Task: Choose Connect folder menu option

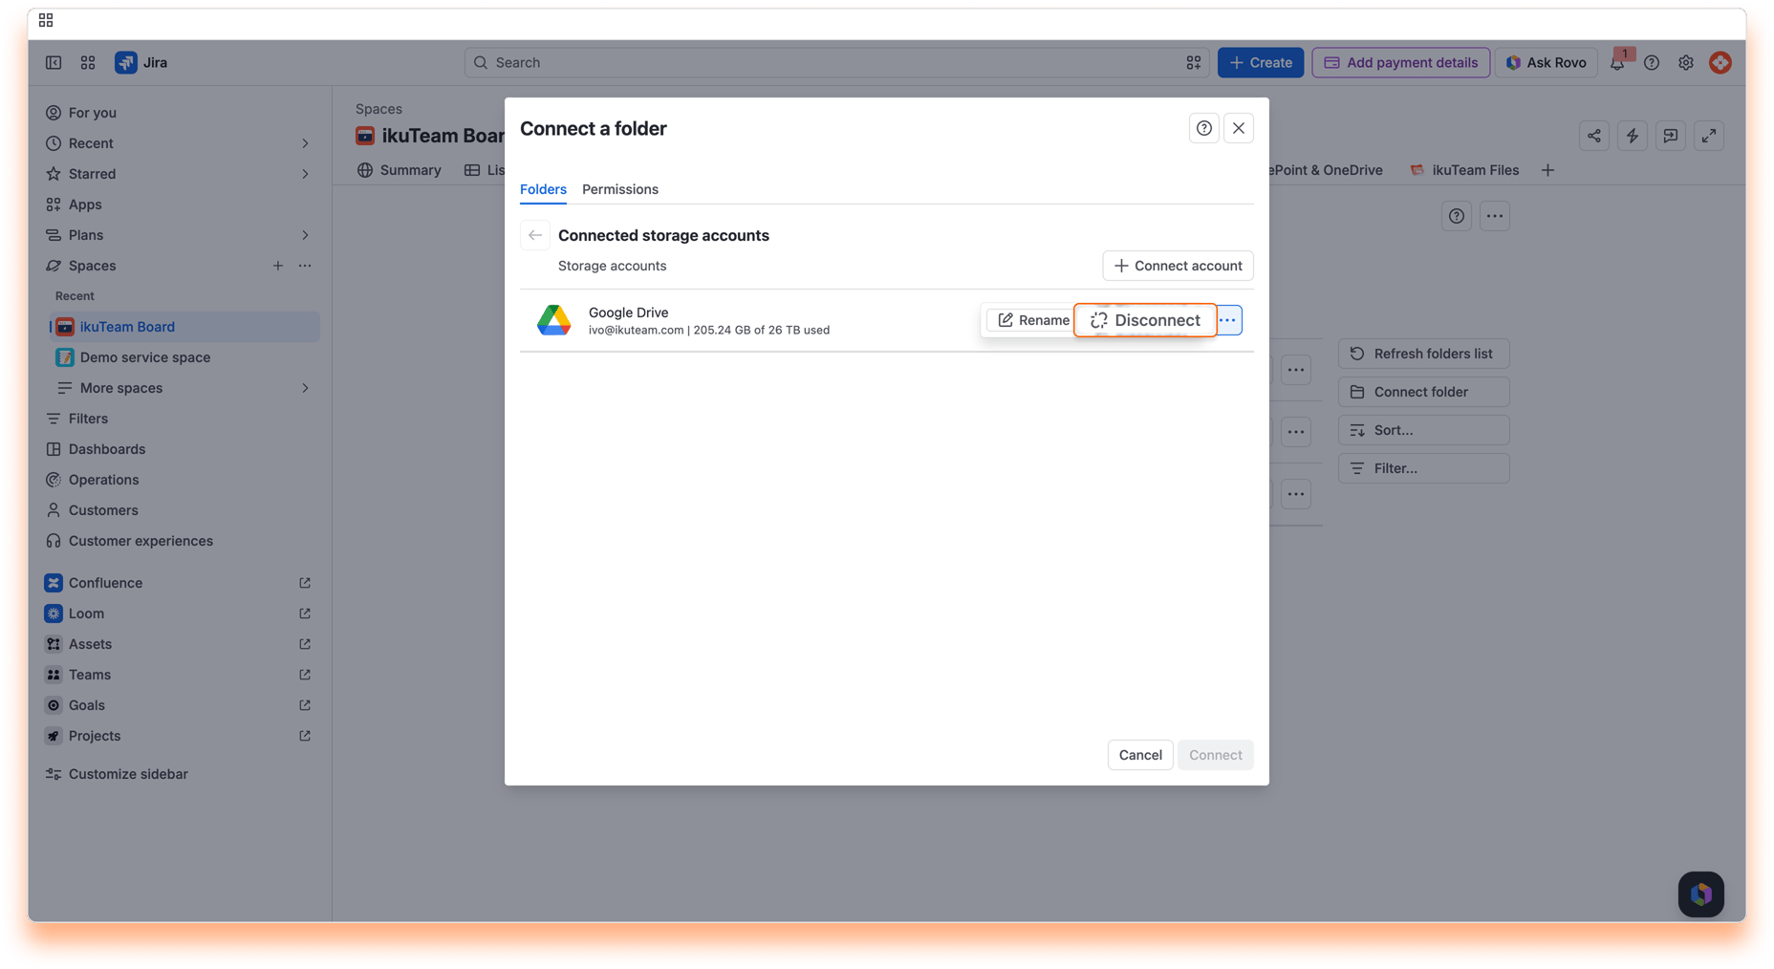Action: tap(1423, 392)
